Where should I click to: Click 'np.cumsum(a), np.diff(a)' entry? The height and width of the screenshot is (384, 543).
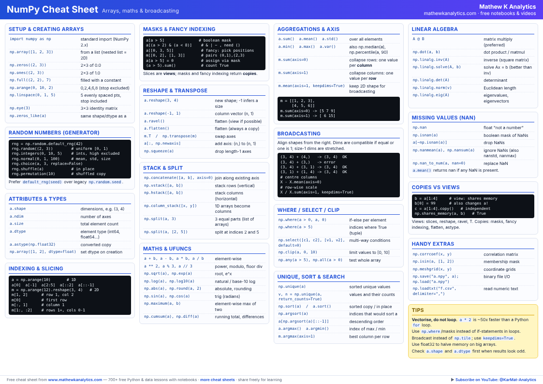point(172,316)
